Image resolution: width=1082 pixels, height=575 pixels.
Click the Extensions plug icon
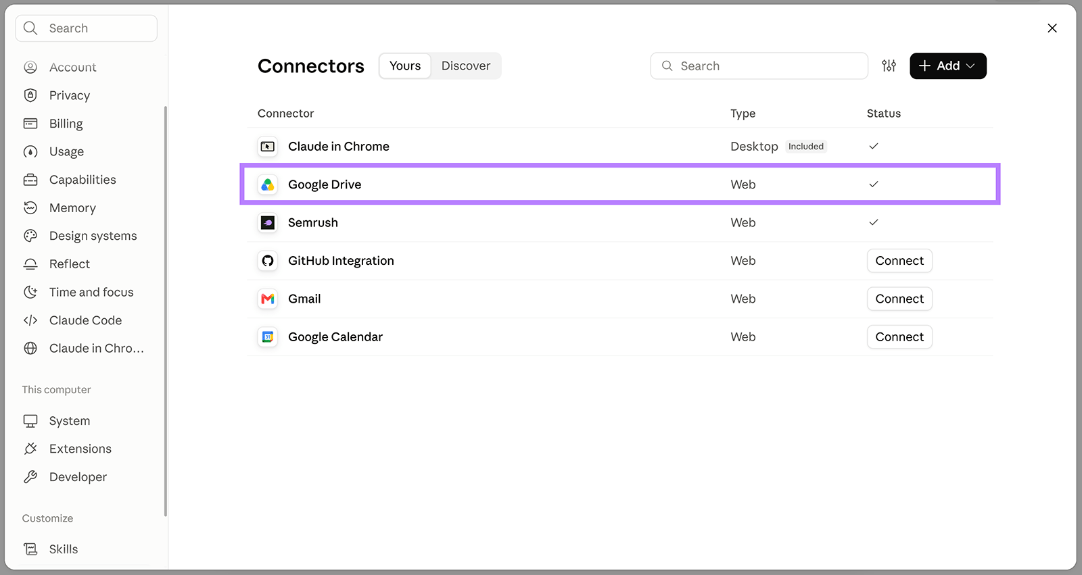point(30,449)
